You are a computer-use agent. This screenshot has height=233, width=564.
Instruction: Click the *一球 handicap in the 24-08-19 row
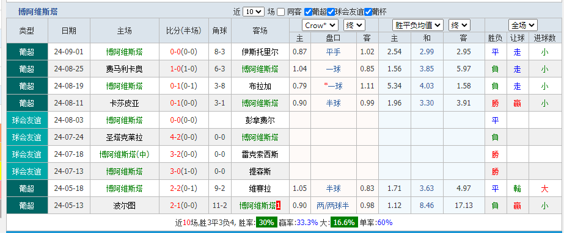333,86
